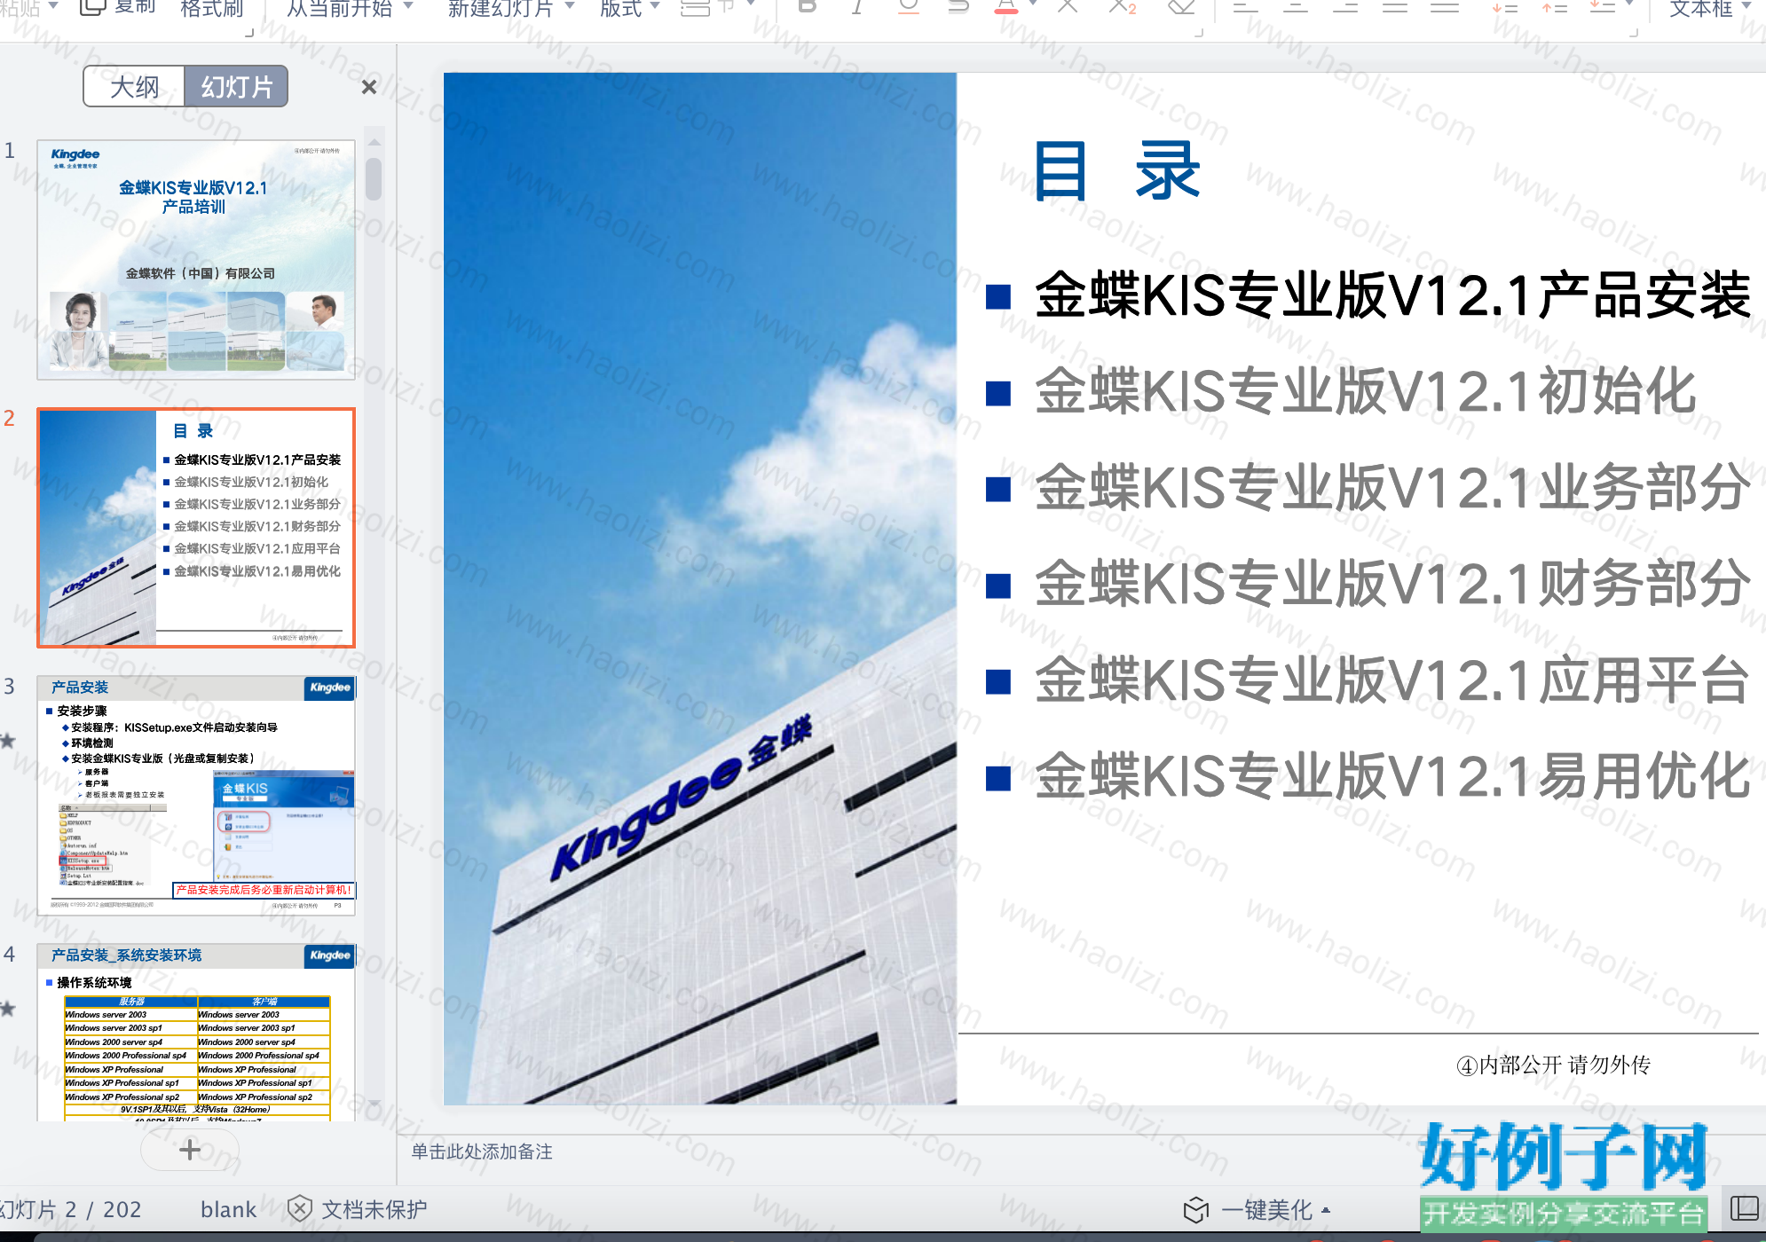Click the document unprotected shield icon
The width and height of the screenshot is (1766, 1242).
pos(300,1208)
